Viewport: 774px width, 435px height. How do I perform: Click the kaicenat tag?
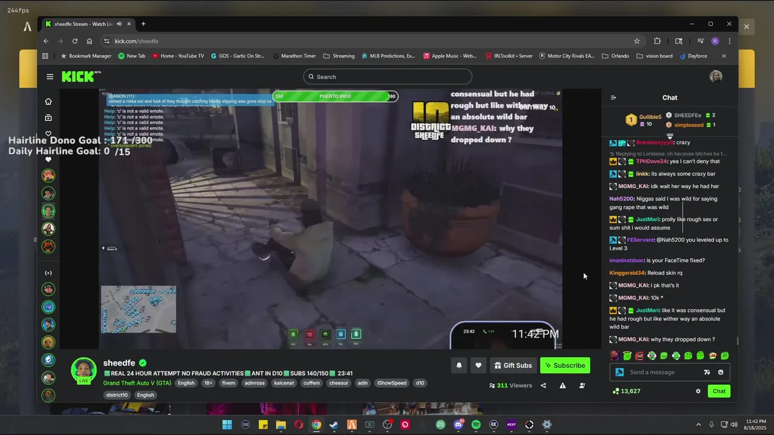284,383
